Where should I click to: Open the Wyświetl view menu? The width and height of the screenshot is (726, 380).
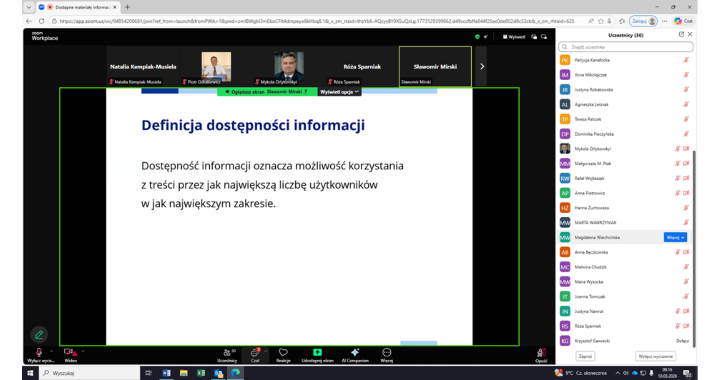514,37
